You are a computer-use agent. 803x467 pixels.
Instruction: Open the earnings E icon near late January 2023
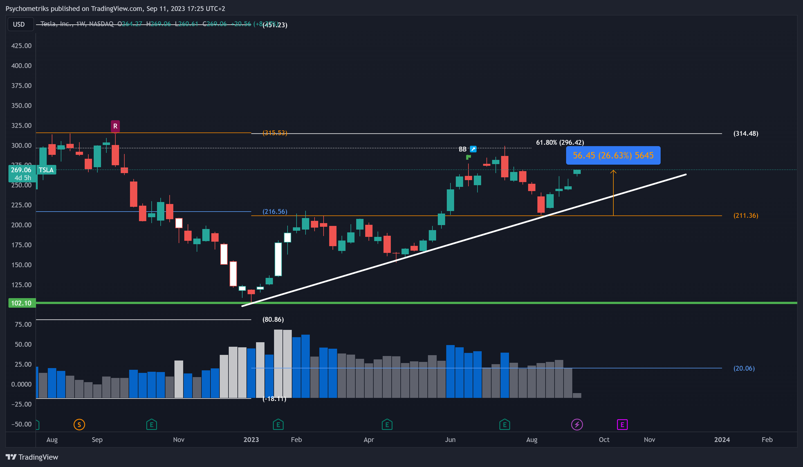[x=278, y=424]
